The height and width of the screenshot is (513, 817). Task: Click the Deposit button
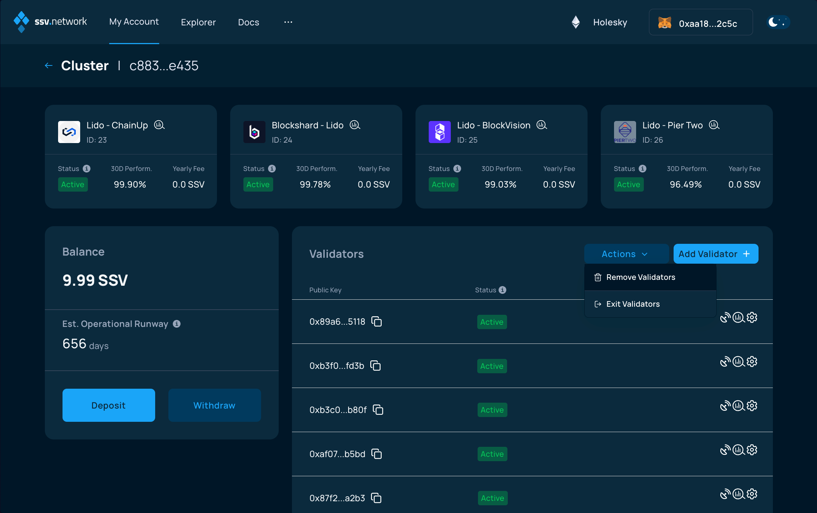point(109,405)
